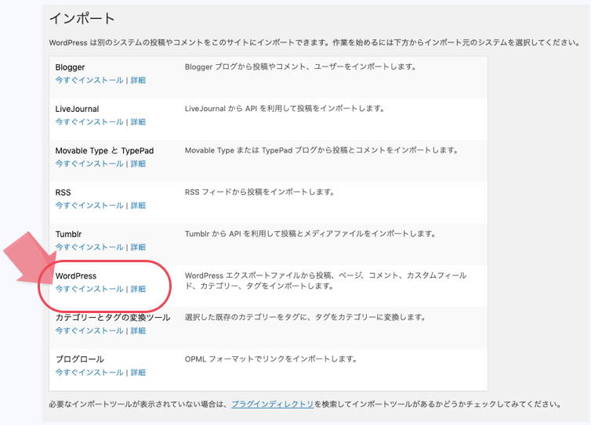Click ブログロール's 今すぐインストール link
This screenshot has height=425, width=591.
[x=89, y=373]
